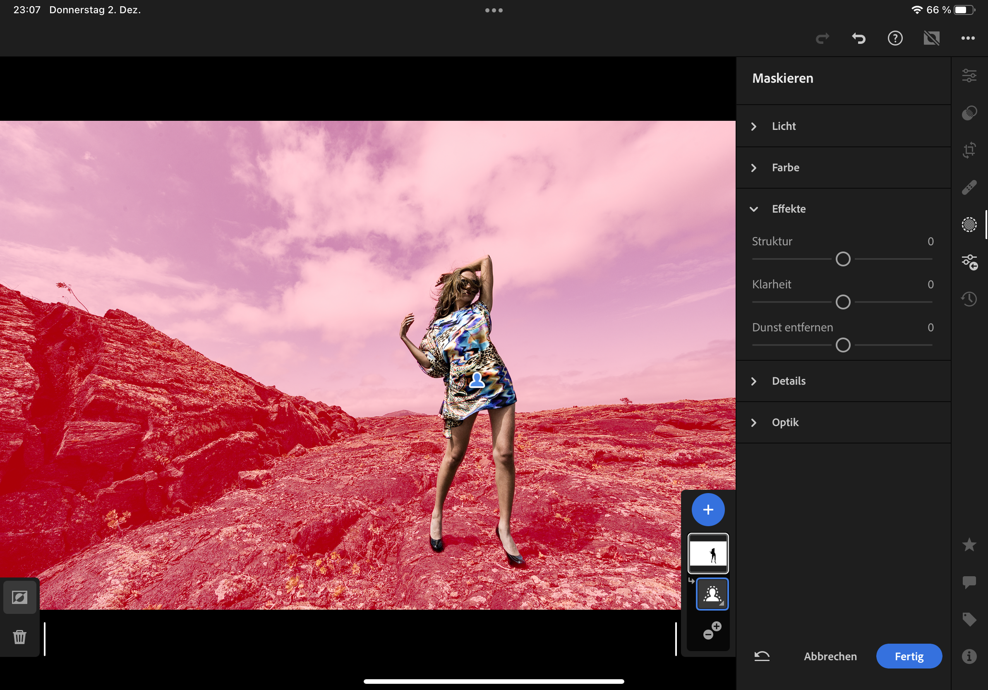
Task: Open the comments speech bubble icon
Action: click(x=969, y=582)
